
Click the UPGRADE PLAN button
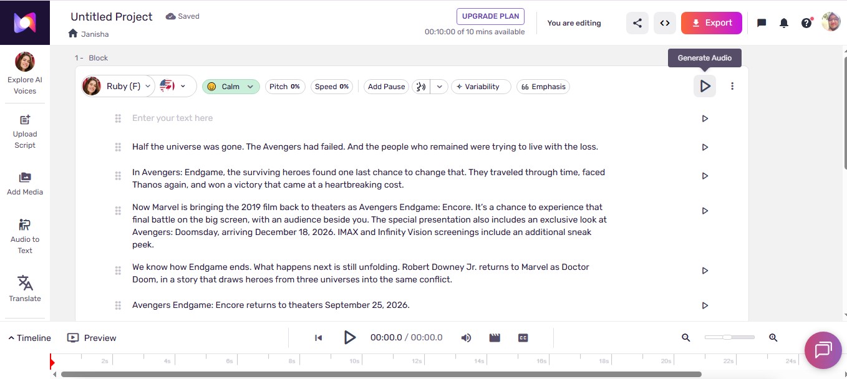[491, 16]
